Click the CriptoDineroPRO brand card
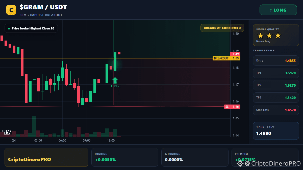Screen dimensions: 303x170 point(46,157)
